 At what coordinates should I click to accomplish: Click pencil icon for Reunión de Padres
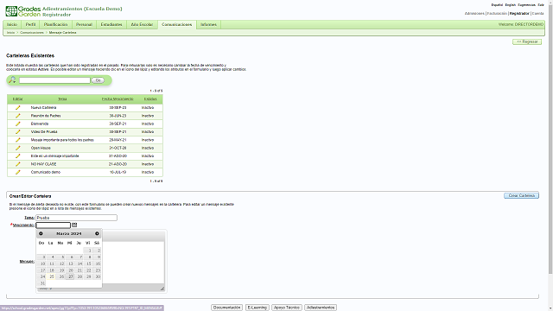click(x=17, y=116)
